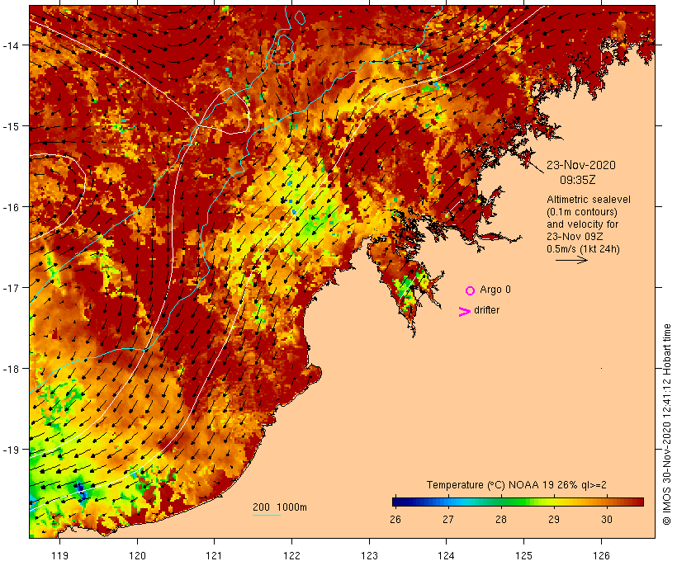Click the '0.5m/s (1kt 24h)' label
The height and width of the screenshot is (561, 677).
[584, 249]
